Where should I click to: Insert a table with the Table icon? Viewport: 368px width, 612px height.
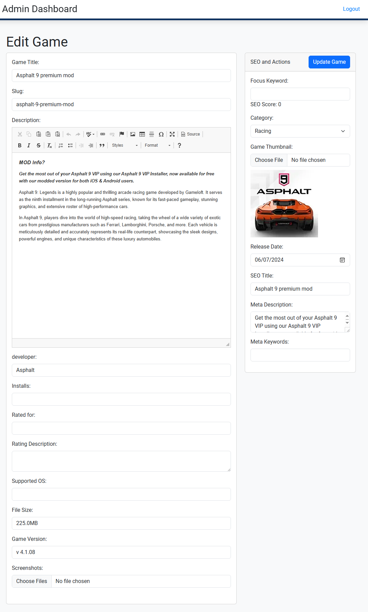pos(142,134)
